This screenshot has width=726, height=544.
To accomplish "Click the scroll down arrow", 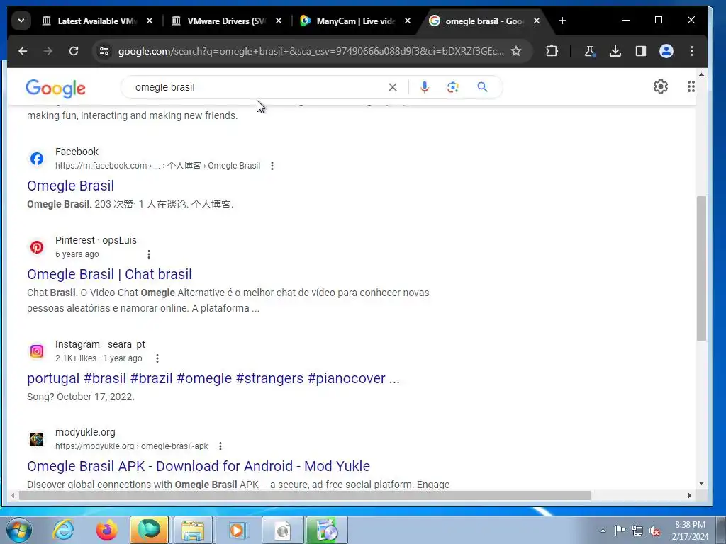I will click(x=701, y=483).
